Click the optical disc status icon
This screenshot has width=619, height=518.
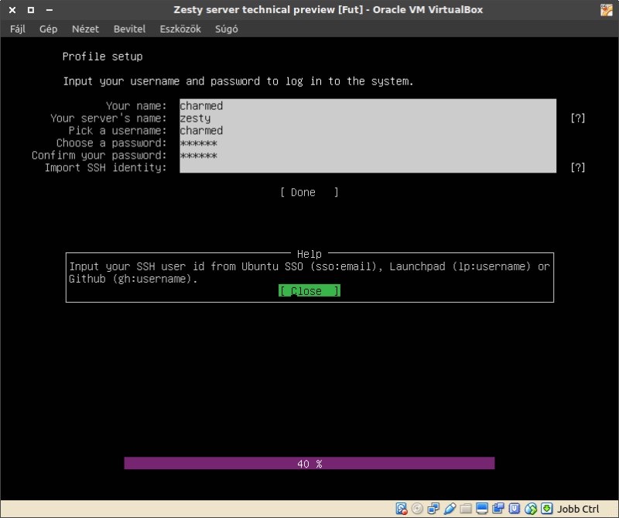point(417,509)
